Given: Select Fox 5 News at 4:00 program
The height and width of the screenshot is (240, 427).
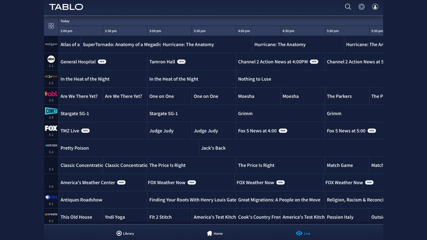Looking at the screenshot, I should tap(257, 131).
